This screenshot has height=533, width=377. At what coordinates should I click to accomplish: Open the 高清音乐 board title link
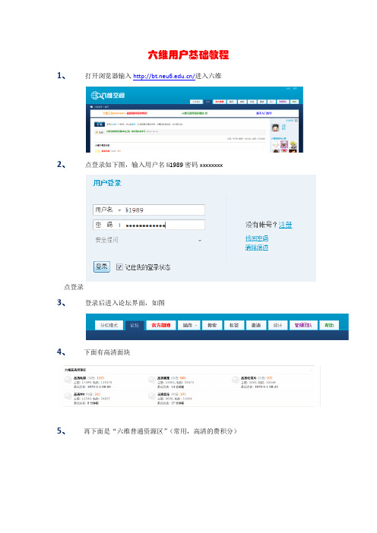163,394
